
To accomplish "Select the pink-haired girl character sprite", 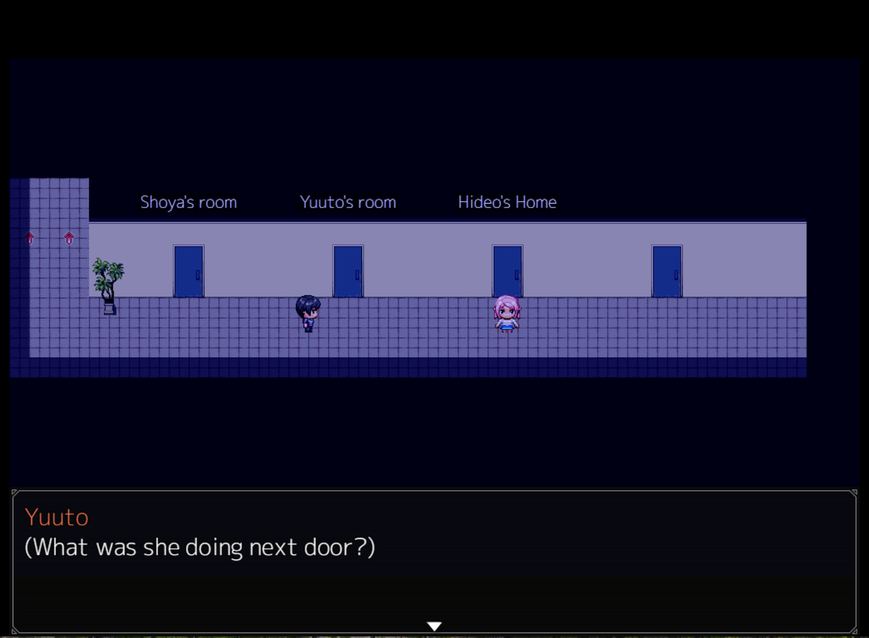I will click(507, 314).
